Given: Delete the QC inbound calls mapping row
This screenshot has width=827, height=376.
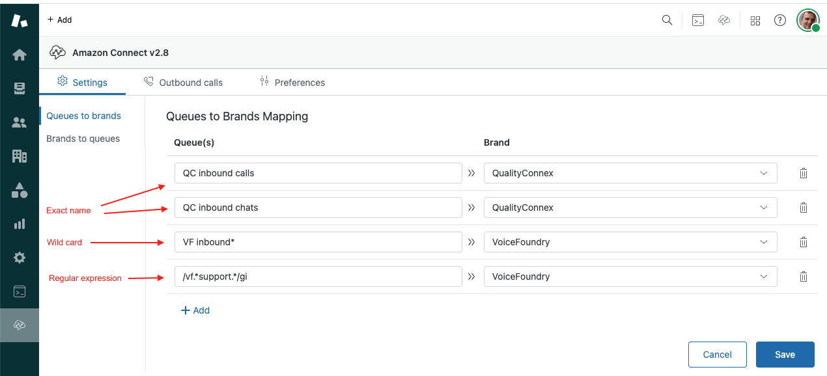Looking at the screenshot, I should coord(804,173).
